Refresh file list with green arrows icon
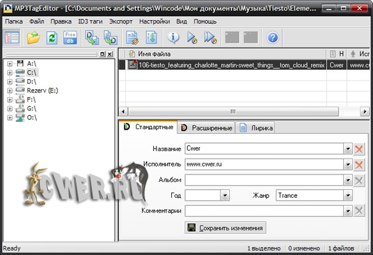Image resolution: width=373 pixels, height=255 pixels. (52, 37)
